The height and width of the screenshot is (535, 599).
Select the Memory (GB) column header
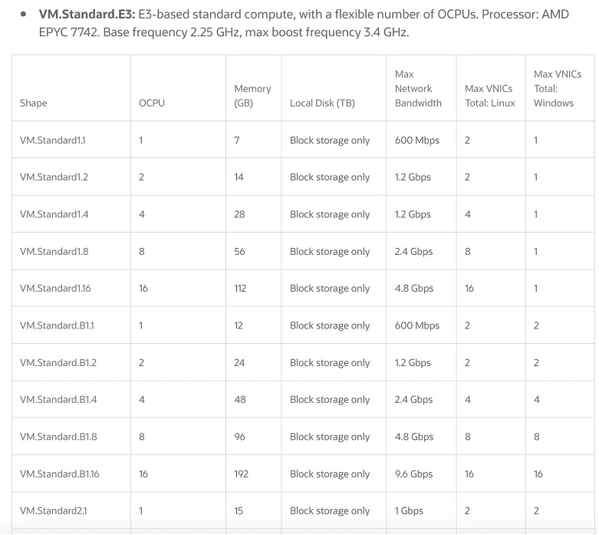252,96
